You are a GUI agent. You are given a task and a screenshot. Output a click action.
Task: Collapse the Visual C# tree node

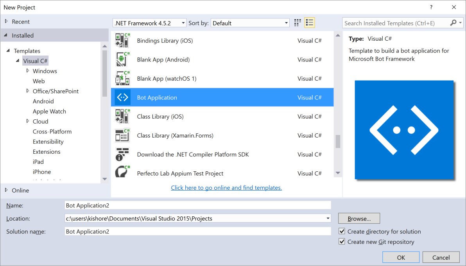18,61
